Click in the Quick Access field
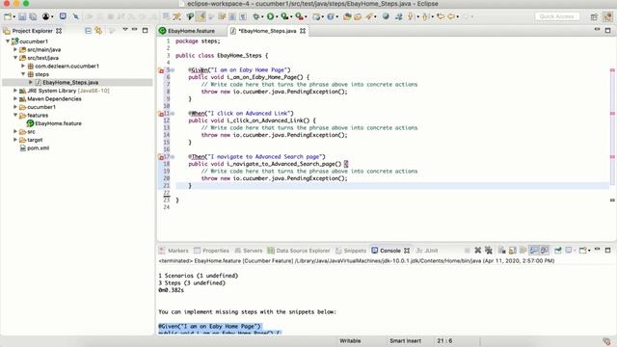The width and height of the screenshot is (617, 347). (x=557, y=16)
